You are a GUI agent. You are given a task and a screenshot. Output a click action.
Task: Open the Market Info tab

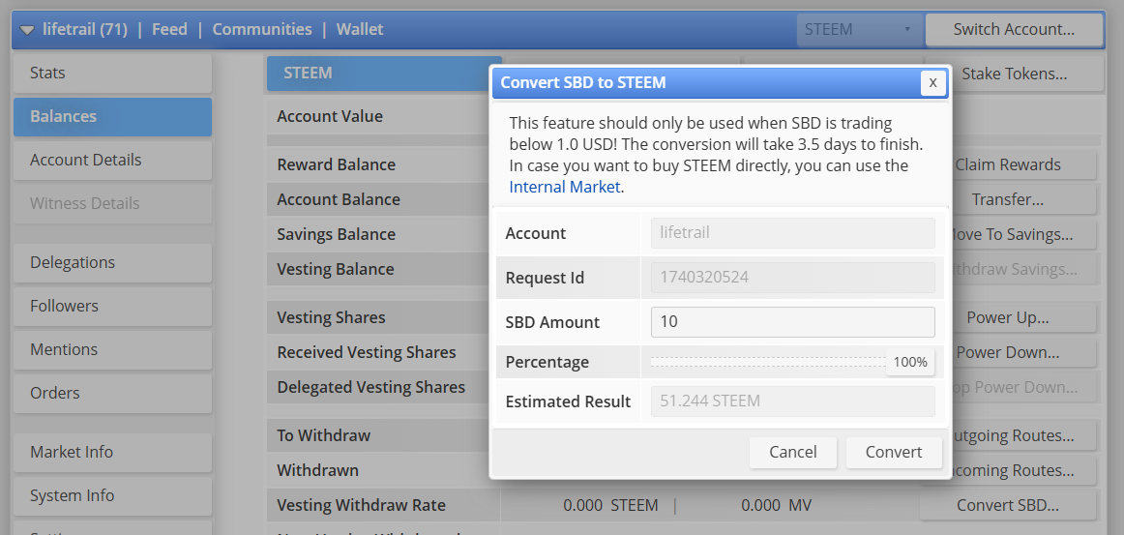coord(112,453)
